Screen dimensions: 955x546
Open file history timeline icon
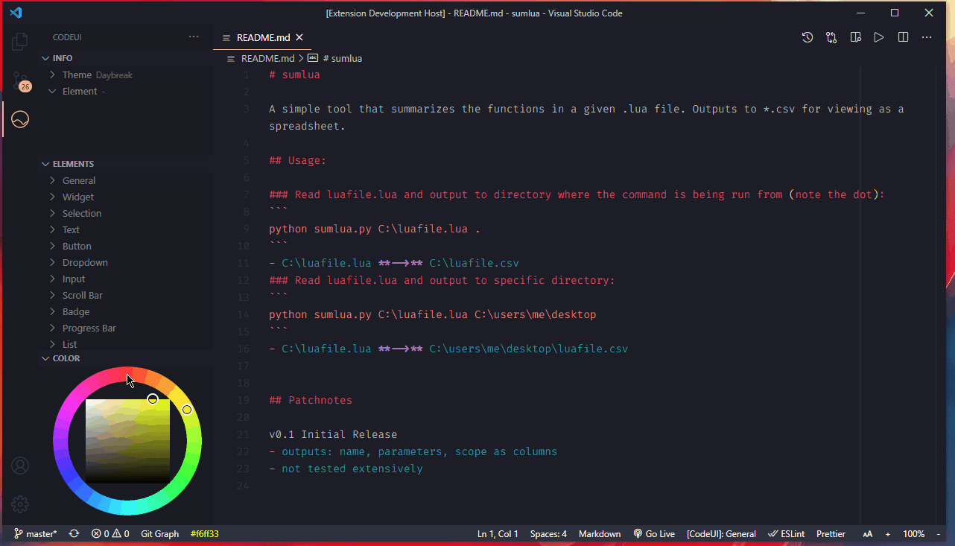coord(808,37)
